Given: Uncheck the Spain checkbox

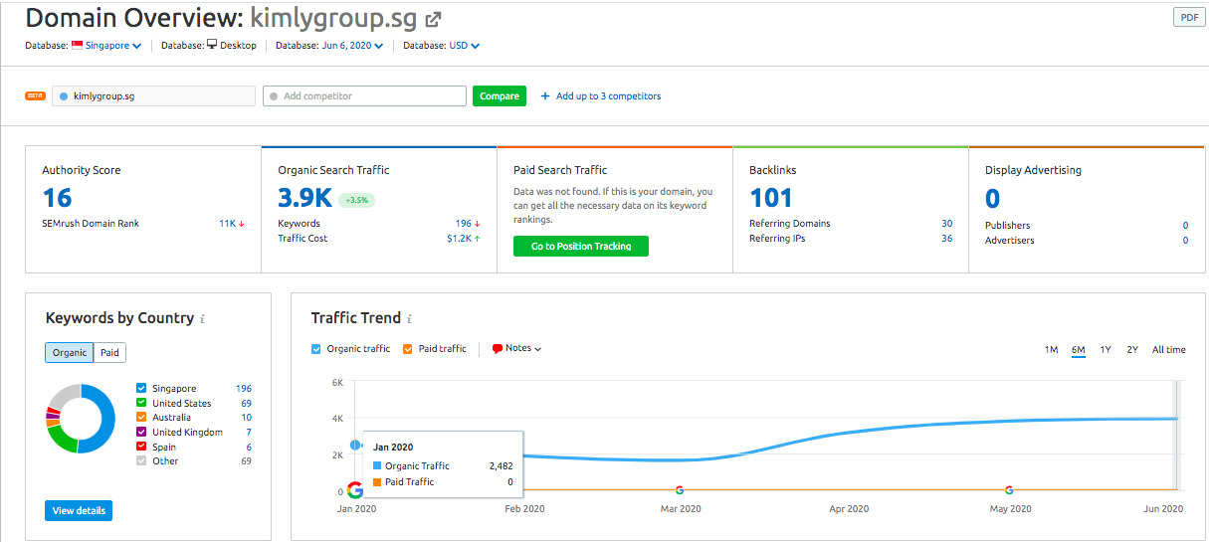Looking at the screenshot, I should pyautogui.click(x=141, y=448).
